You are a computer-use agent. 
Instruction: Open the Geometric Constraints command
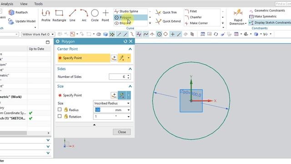267,10
